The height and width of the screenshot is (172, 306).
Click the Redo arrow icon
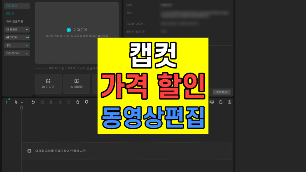pos(42,102)
